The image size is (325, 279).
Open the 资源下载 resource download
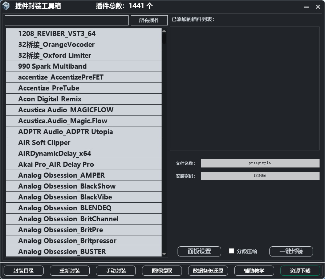[300, 271]
